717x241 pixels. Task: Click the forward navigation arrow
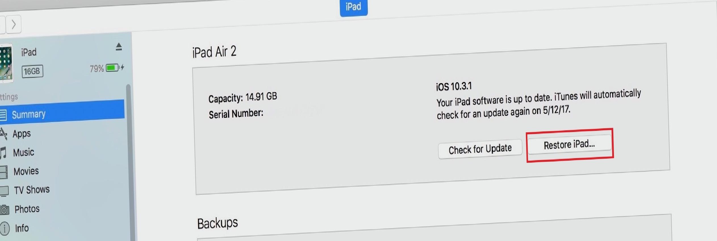pyautogui.click(x=13, y=25)
